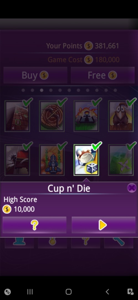
Task: Select the blue spaceship shooter game
Action: pyautogui.click(x=52, y=160)
